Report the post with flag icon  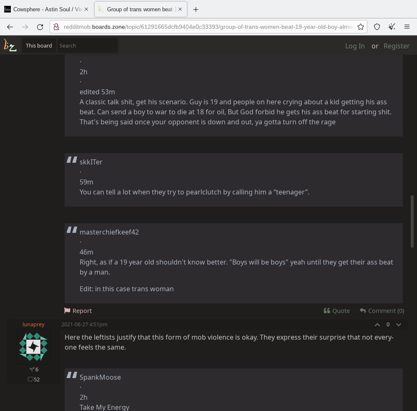pyautogui.click(x=78, y=310)
